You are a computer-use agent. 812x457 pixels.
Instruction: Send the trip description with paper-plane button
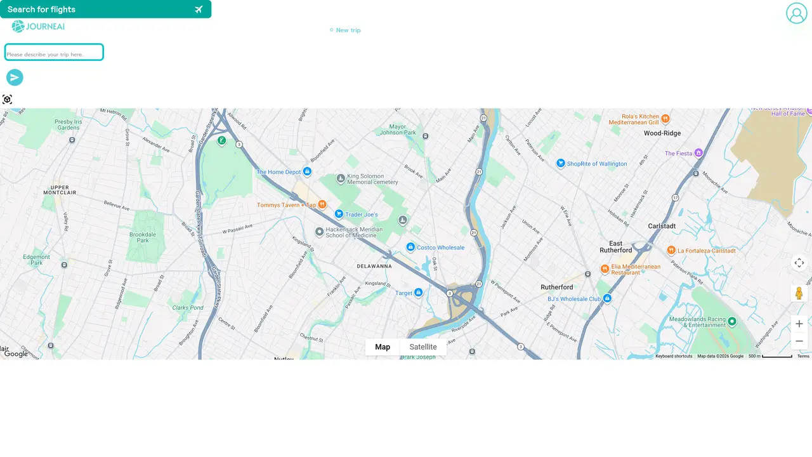[x=15, y=77]
